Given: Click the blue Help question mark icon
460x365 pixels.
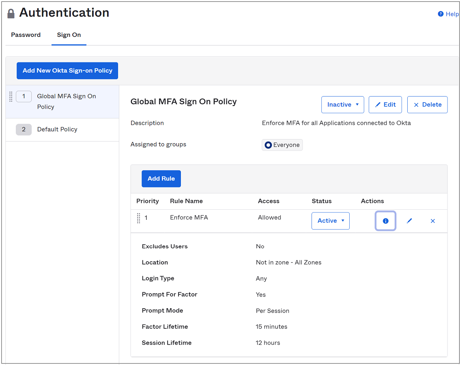Looking at the screenshot, I should 441,14.
